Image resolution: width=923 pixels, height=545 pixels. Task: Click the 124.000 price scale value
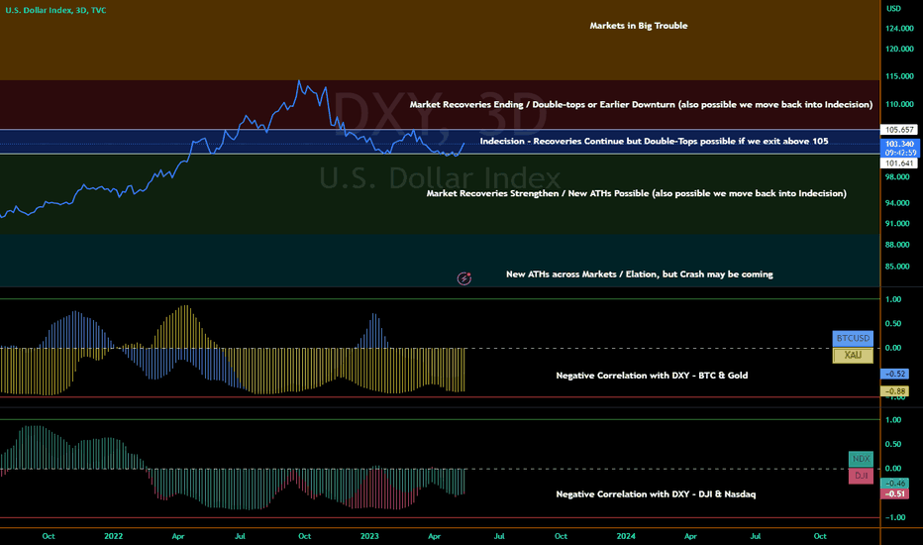(899, 29)
